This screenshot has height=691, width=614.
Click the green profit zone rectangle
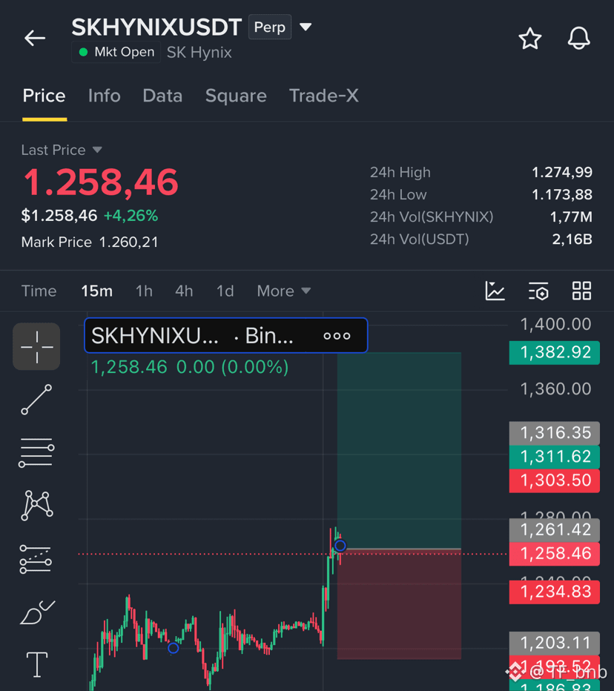click(399, 450)
